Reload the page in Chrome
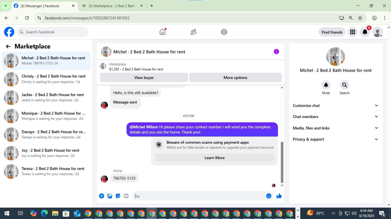Screen dimensions: 391x219 (x=27, y=18)
